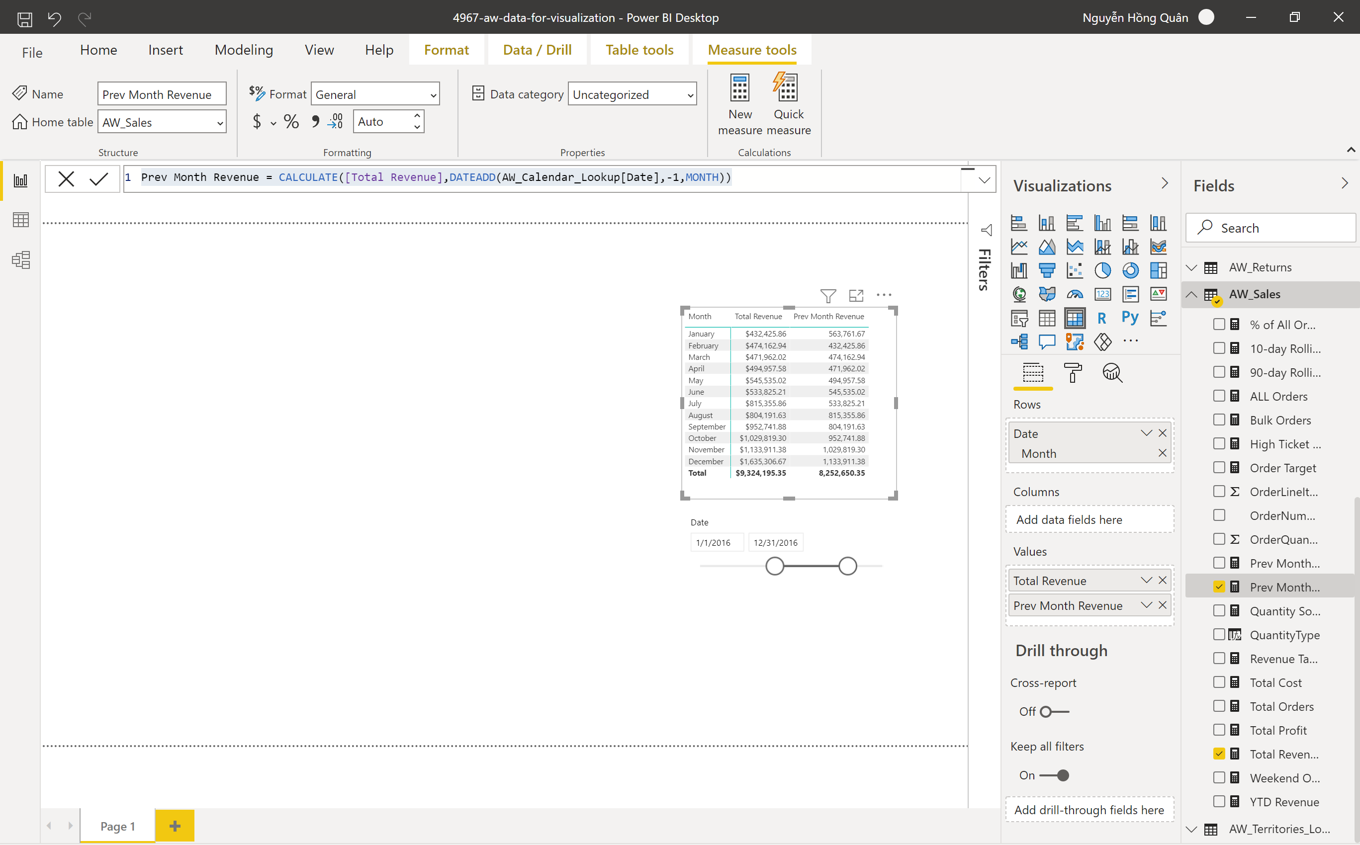Uncheck the Total Revenue field checkbox

(1219, 754)
